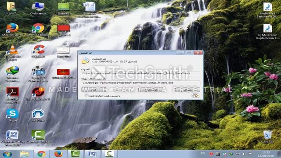Open the Corbeille recycle bin
This screenshot has height=158, width=281.
pyautogui.click(x=267, y=137)
